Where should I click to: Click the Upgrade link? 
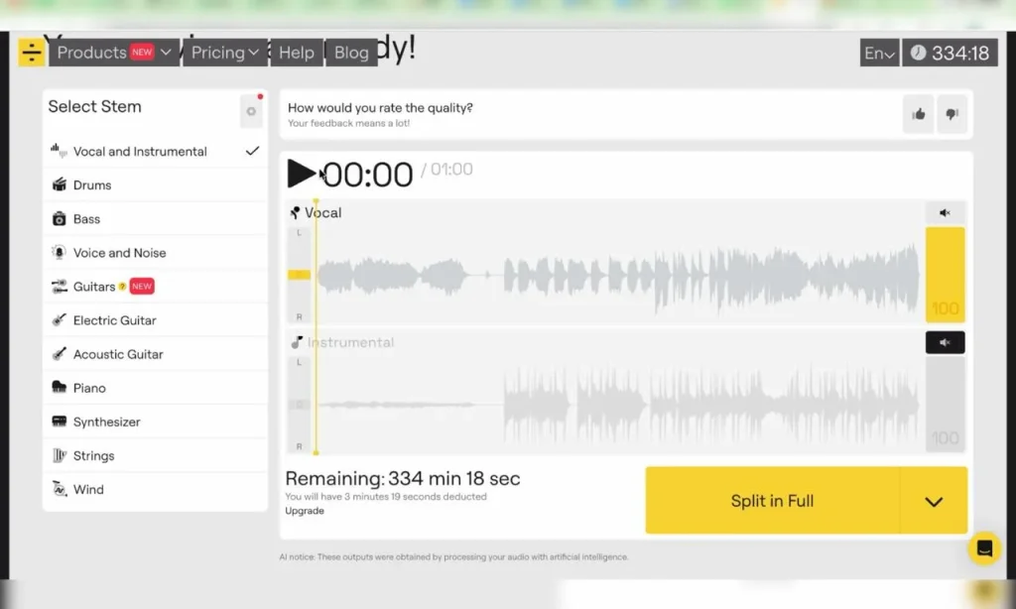click(305, 511)
